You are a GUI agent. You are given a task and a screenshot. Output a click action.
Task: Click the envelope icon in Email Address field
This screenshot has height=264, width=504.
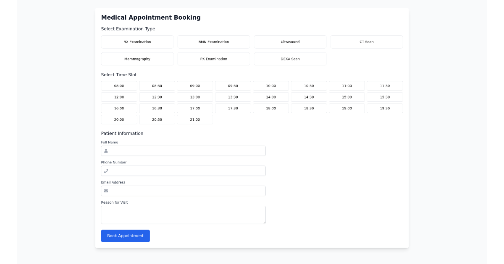pos(106,191)
